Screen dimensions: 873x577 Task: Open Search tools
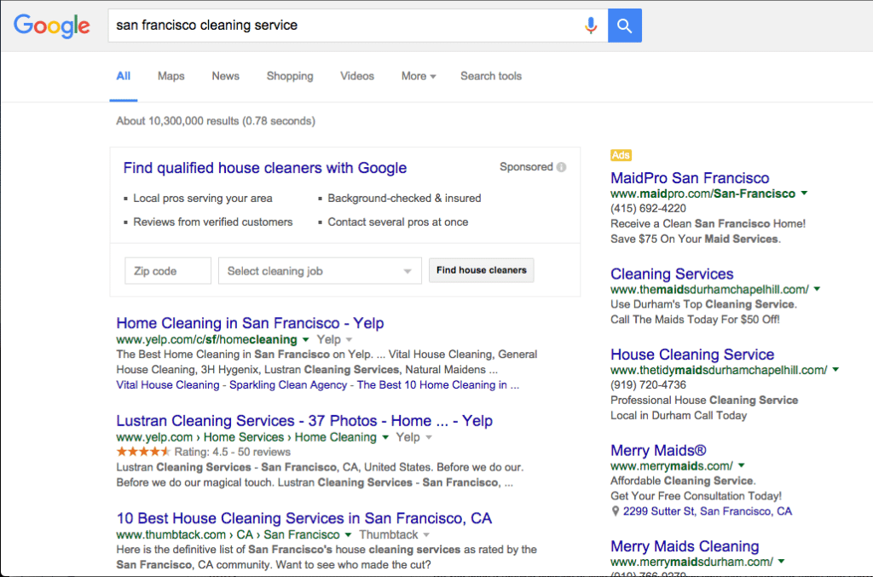tap(490, 76)
